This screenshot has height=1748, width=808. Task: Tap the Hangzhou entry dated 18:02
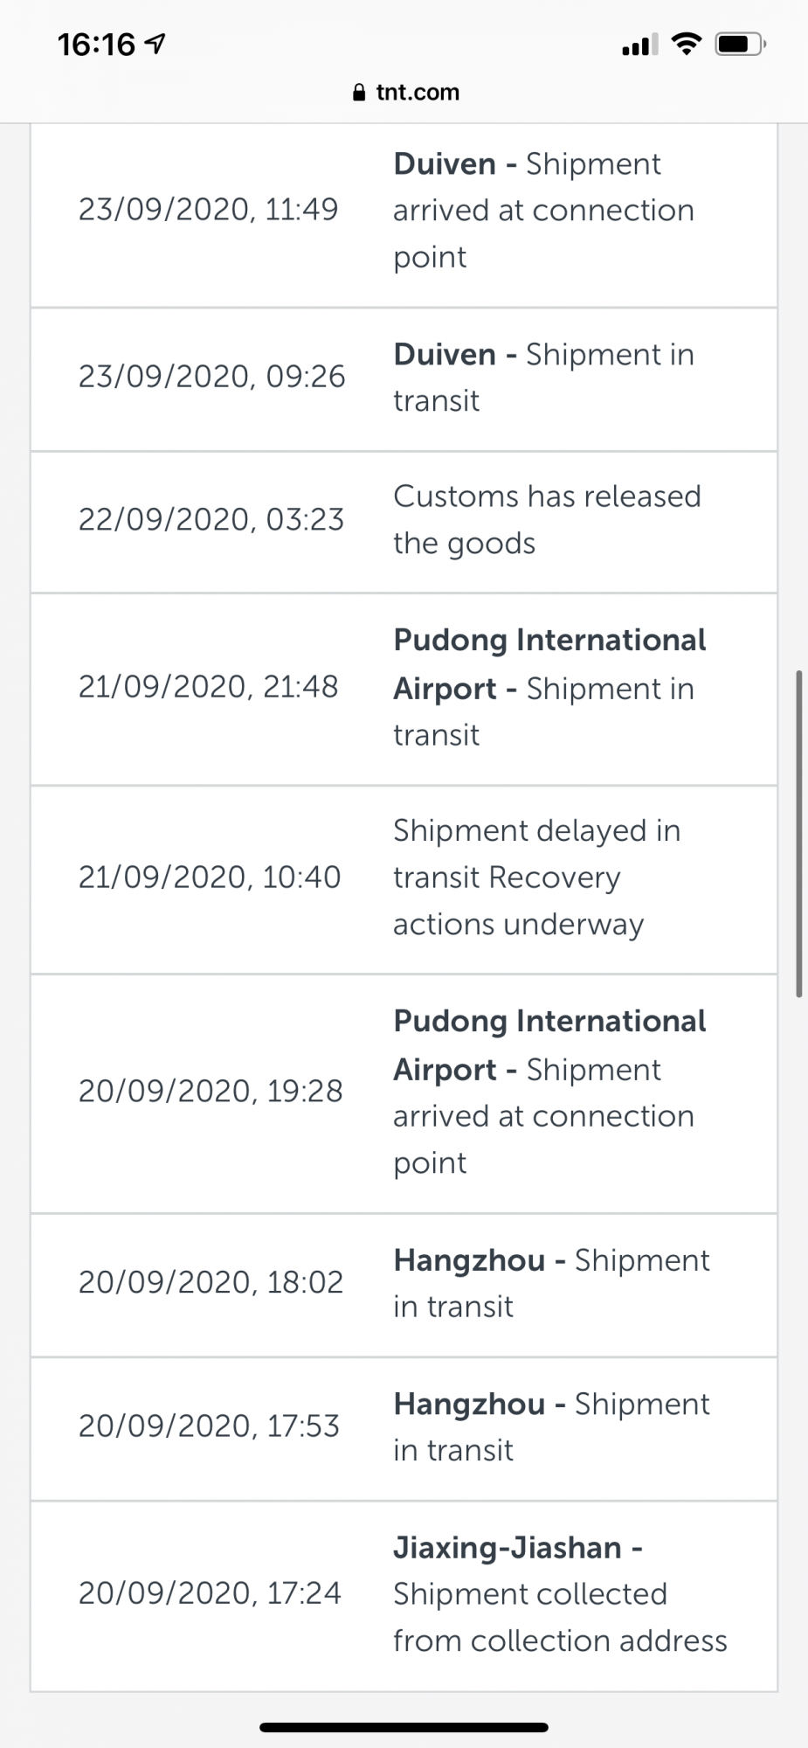tap(404, 1285)
